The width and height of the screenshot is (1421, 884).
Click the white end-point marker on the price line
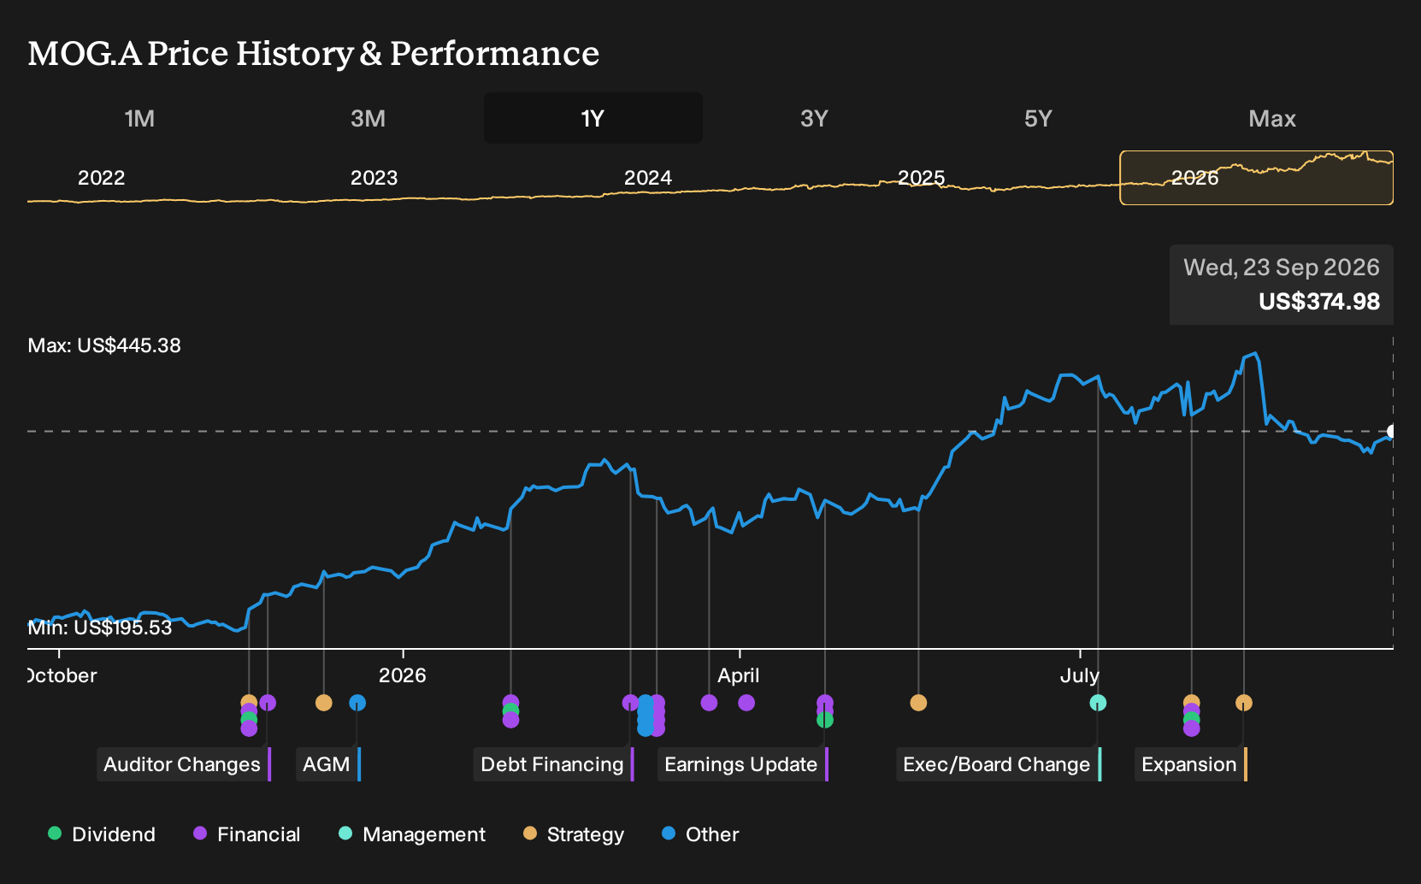1392,432
